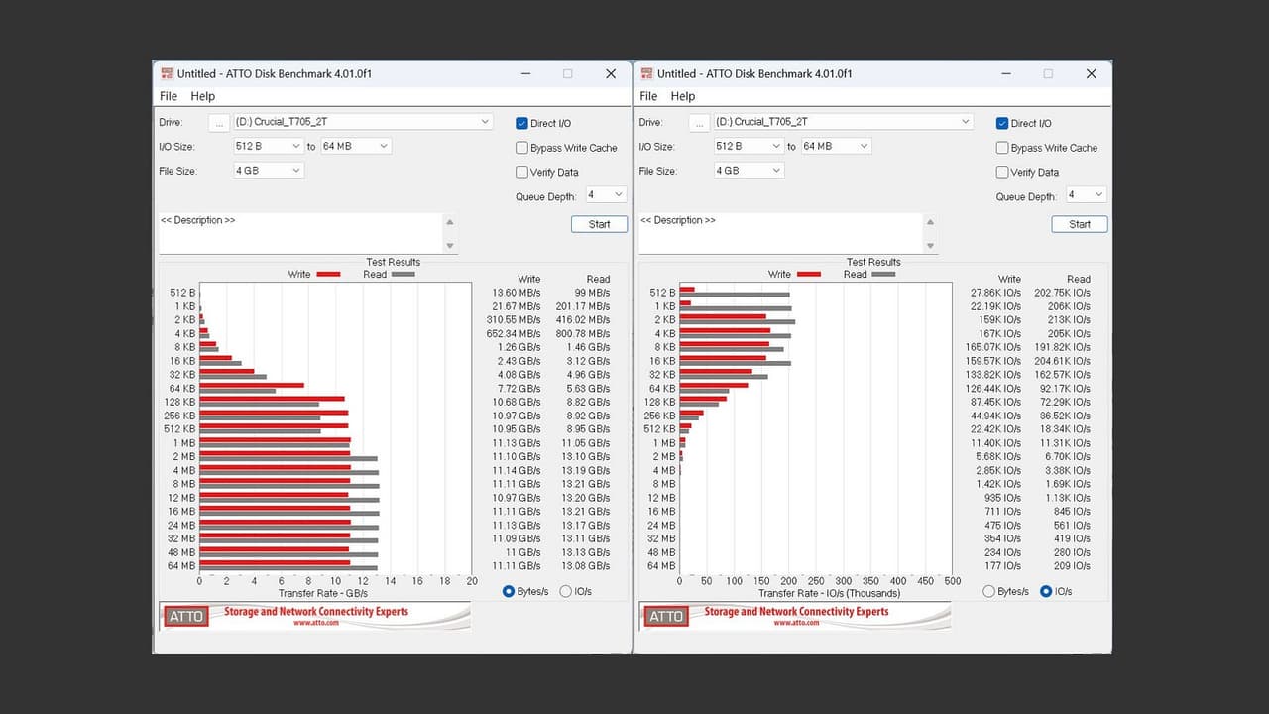
Task: Open the Queue Depth dropdown in the right window
Action: 1086,195
